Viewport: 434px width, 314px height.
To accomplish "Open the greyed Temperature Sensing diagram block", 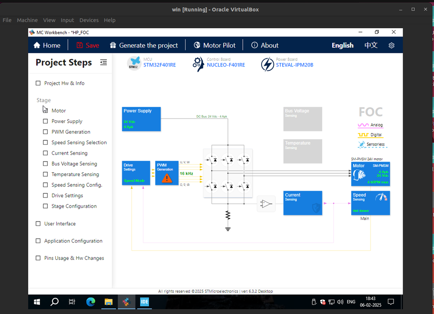I will point(302,151).
